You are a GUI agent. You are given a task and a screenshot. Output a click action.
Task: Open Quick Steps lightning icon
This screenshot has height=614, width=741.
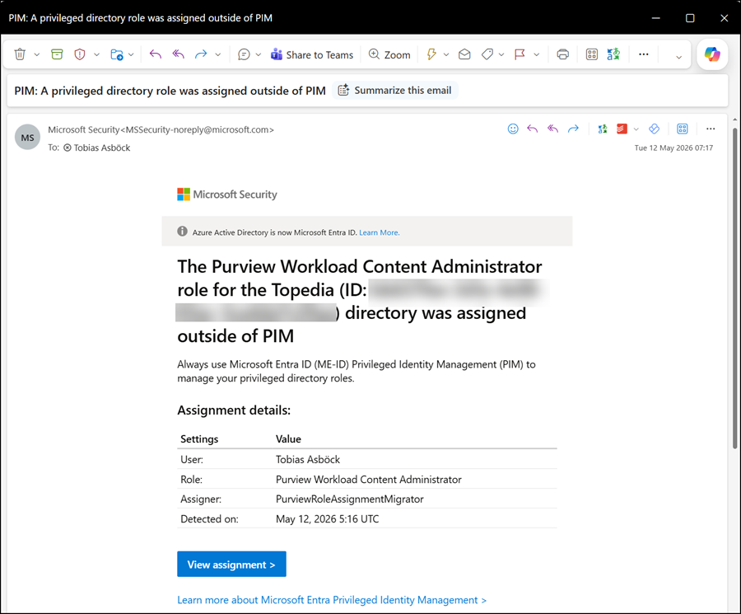(431, 54)
